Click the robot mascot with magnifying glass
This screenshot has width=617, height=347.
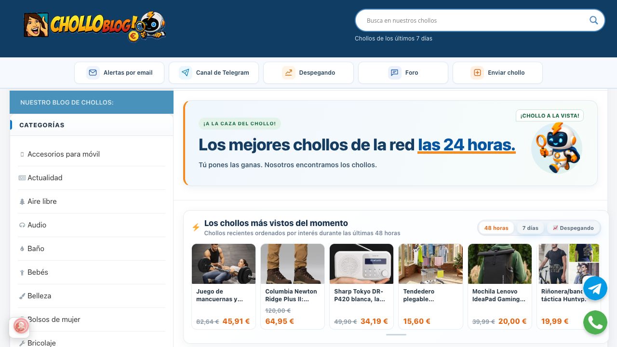pyautogui.click(x=557, y=147)
